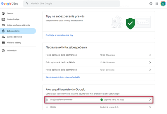
Task: Select Zabezpečenie in the sidebar
Action: coord(13,31)
